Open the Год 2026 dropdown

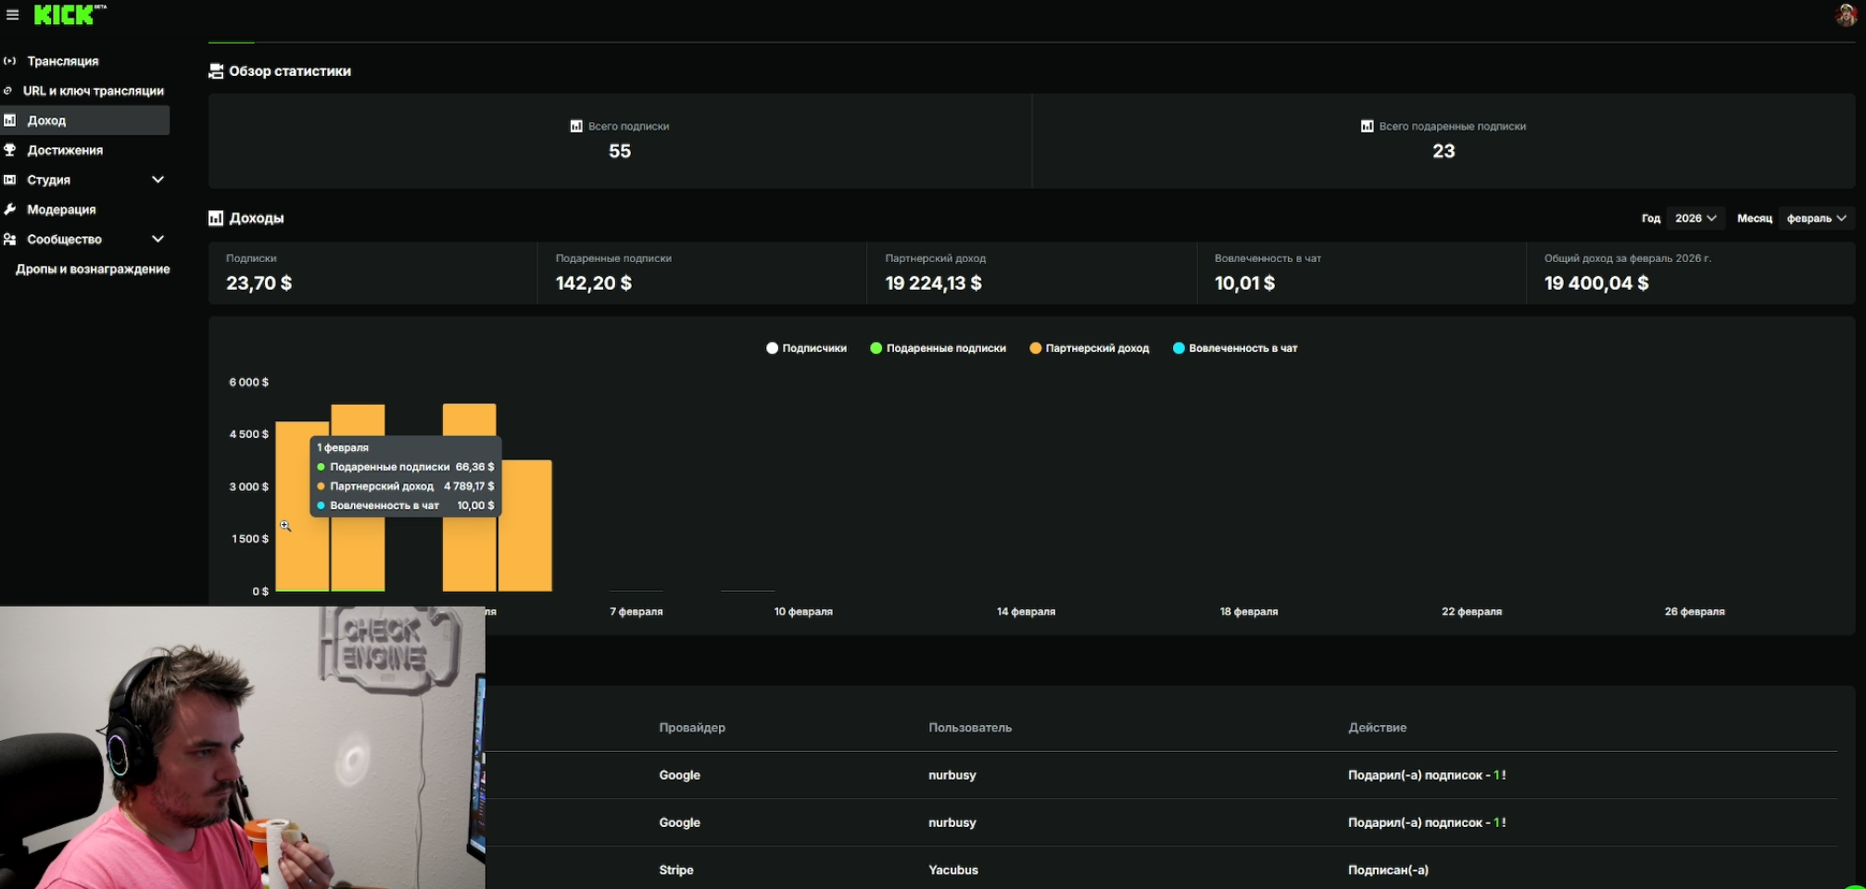(1695, 219)
